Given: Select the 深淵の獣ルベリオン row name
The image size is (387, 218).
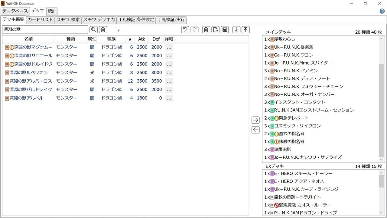Looking at the screenshot, I should 28,73.
